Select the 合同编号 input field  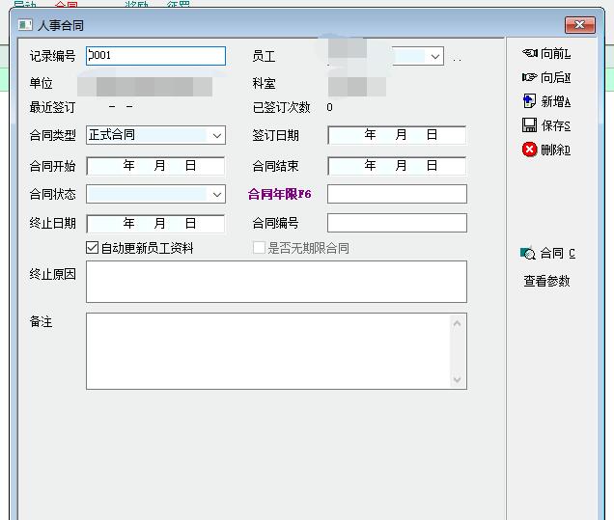[397, 224]
